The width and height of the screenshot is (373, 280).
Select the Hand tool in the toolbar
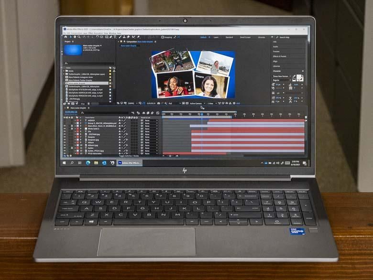tap(76, 37)
